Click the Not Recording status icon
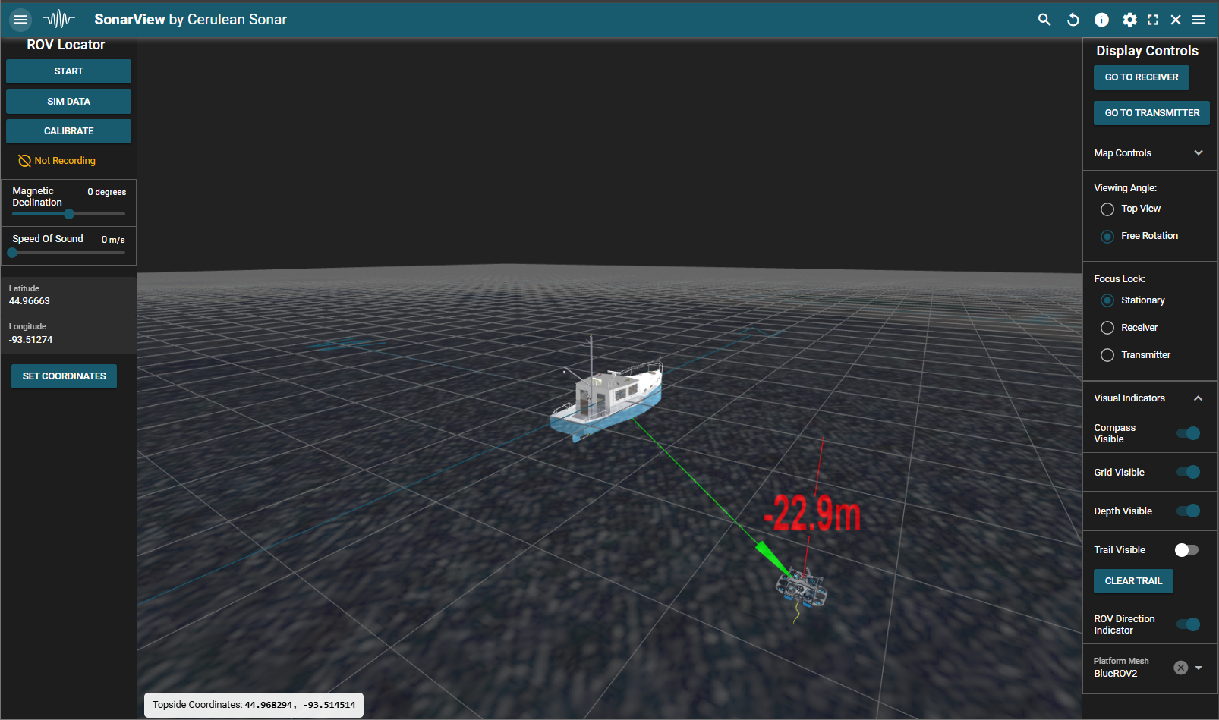Viewport: 1219px width, 720px height. [x=25, y=161]
